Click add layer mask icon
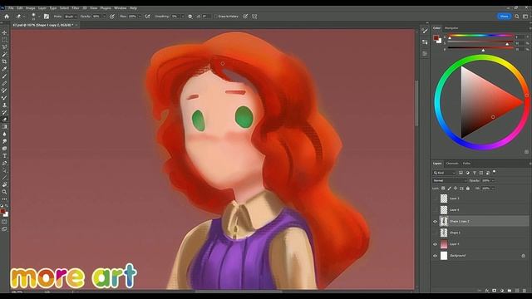Screen dimensions: 532x299 (x=495, y=291)
